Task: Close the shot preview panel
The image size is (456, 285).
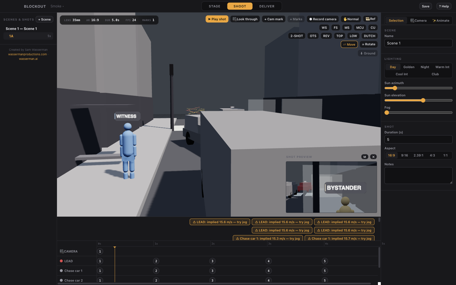Action: 373,157
